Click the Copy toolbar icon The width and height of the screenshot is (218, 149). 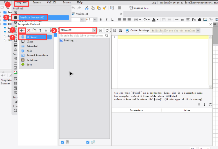click(x=93, y=8)
